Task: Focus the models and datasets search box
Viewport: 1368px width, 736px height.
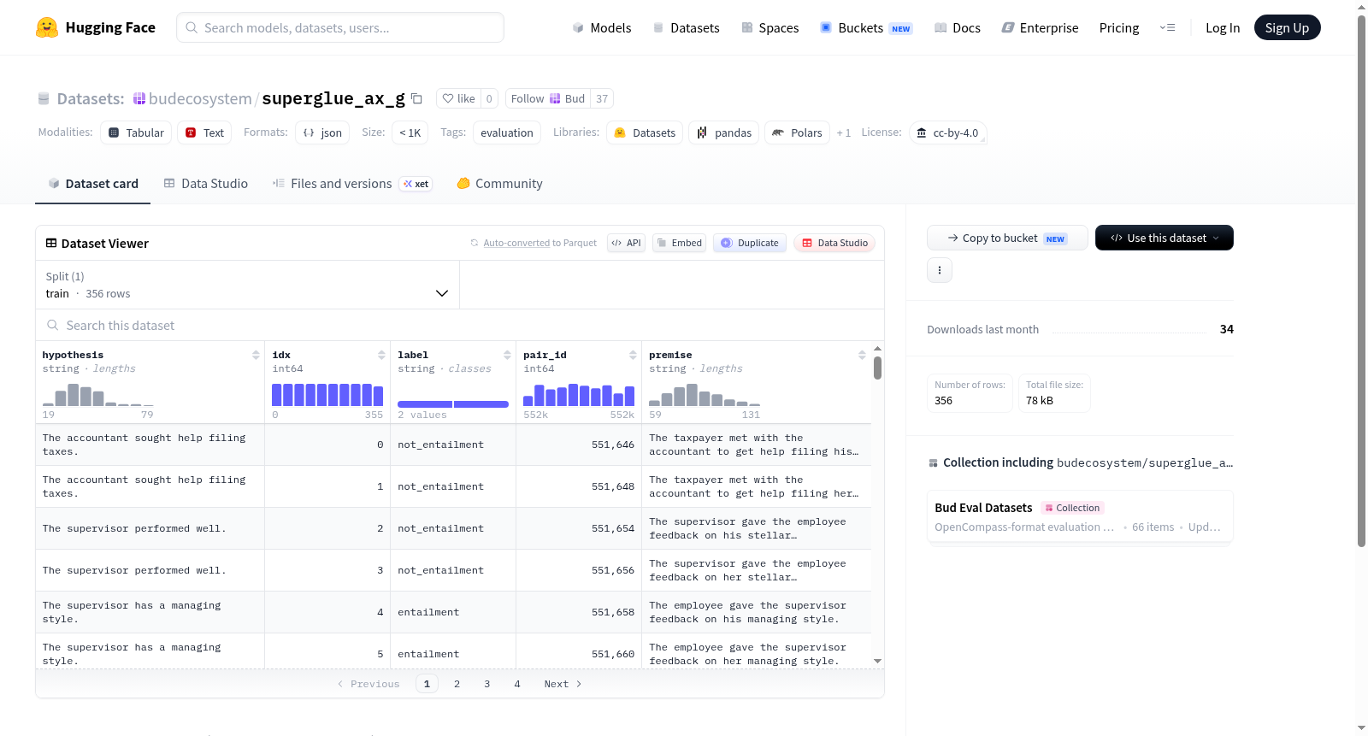Action: click(340, 27)
